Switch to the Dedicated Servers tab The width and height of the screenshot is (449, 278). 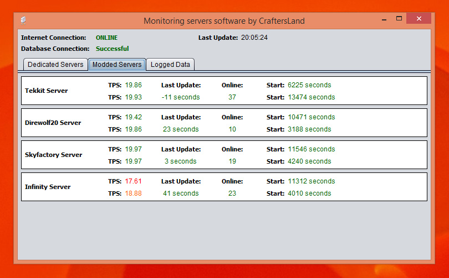[55, 65]
